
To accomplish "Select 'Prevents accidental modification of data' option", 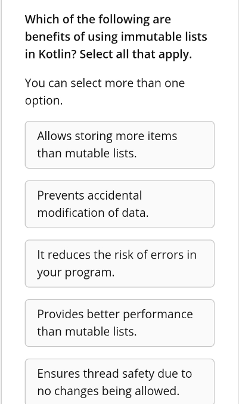I will pos(120,204).
